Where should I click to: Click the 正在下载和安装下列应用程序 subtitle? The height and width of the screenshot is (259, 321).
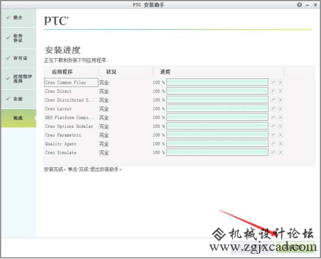pyautogui.click(x=76, y=60)
